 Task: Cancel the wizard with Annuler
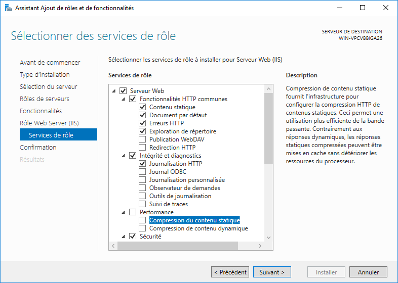click(368, 272)
